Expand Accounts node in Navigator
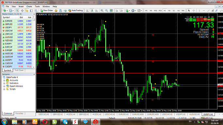This screenshot has height=125, width=223. pyautogui.click(x=4, y=80)
